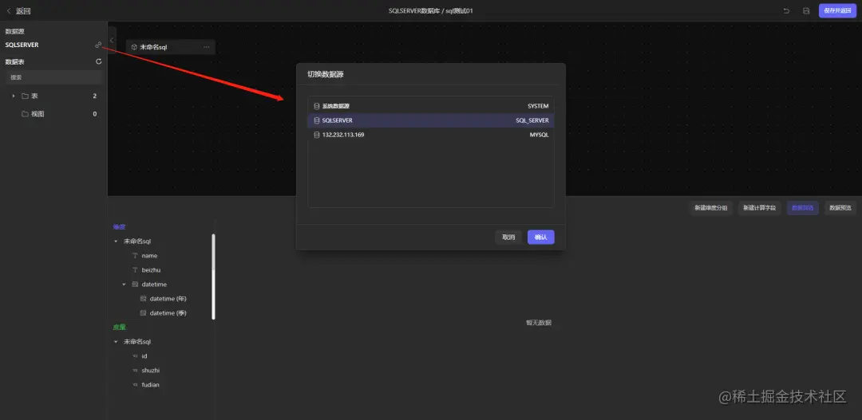Click database icon beside 132.232.113.169
Screen dimensions: 862x420
click(316, 135)
